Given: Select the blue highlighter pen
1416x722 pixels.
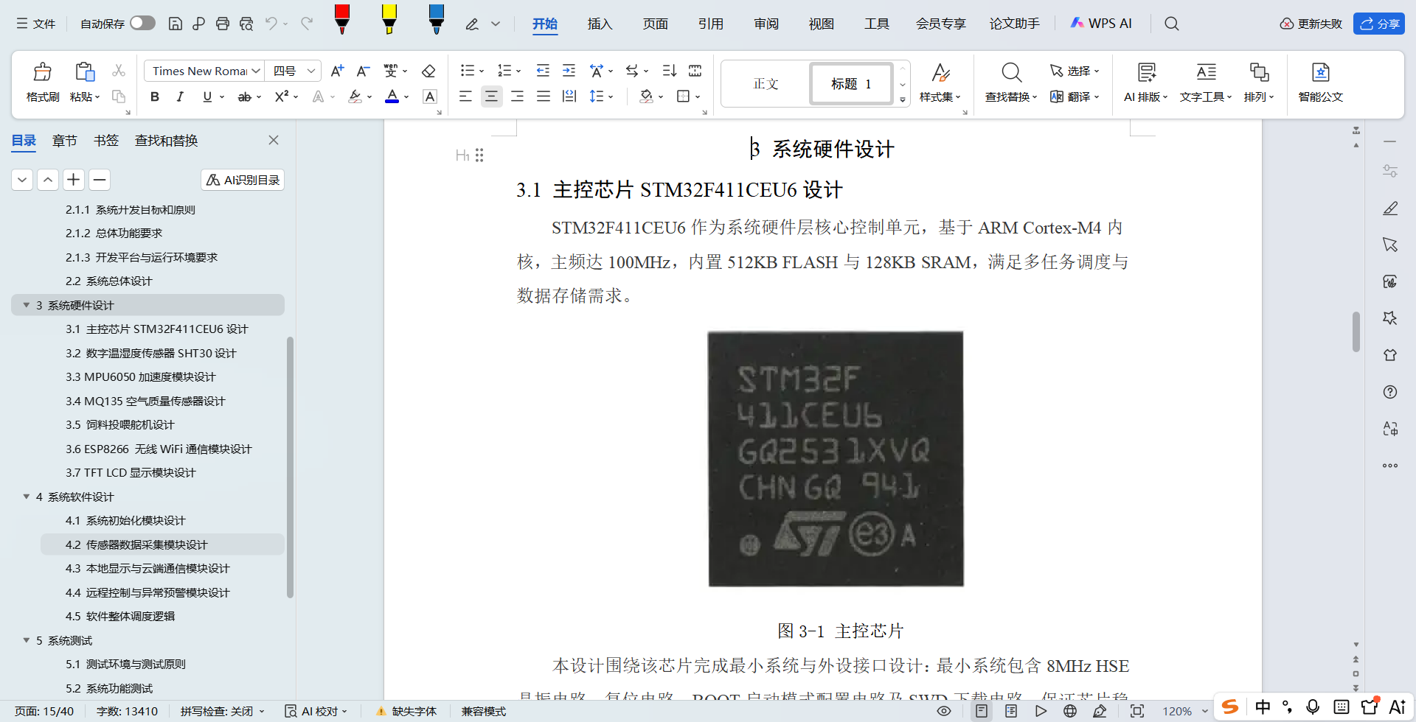Looking at the screenshot, I should tap(437, 19).
